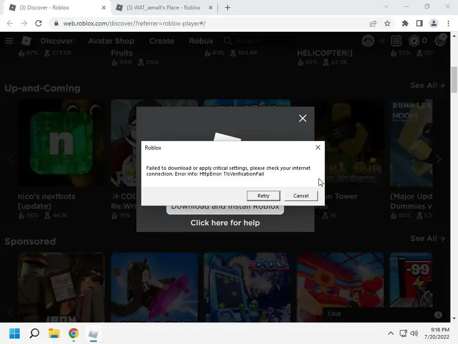Click the address bar URL

tap(134, 23)
